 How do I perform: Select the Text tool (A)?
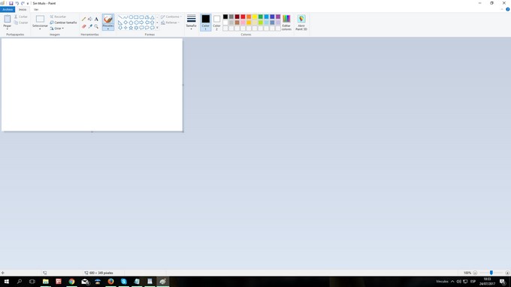[x=96, y=20]
